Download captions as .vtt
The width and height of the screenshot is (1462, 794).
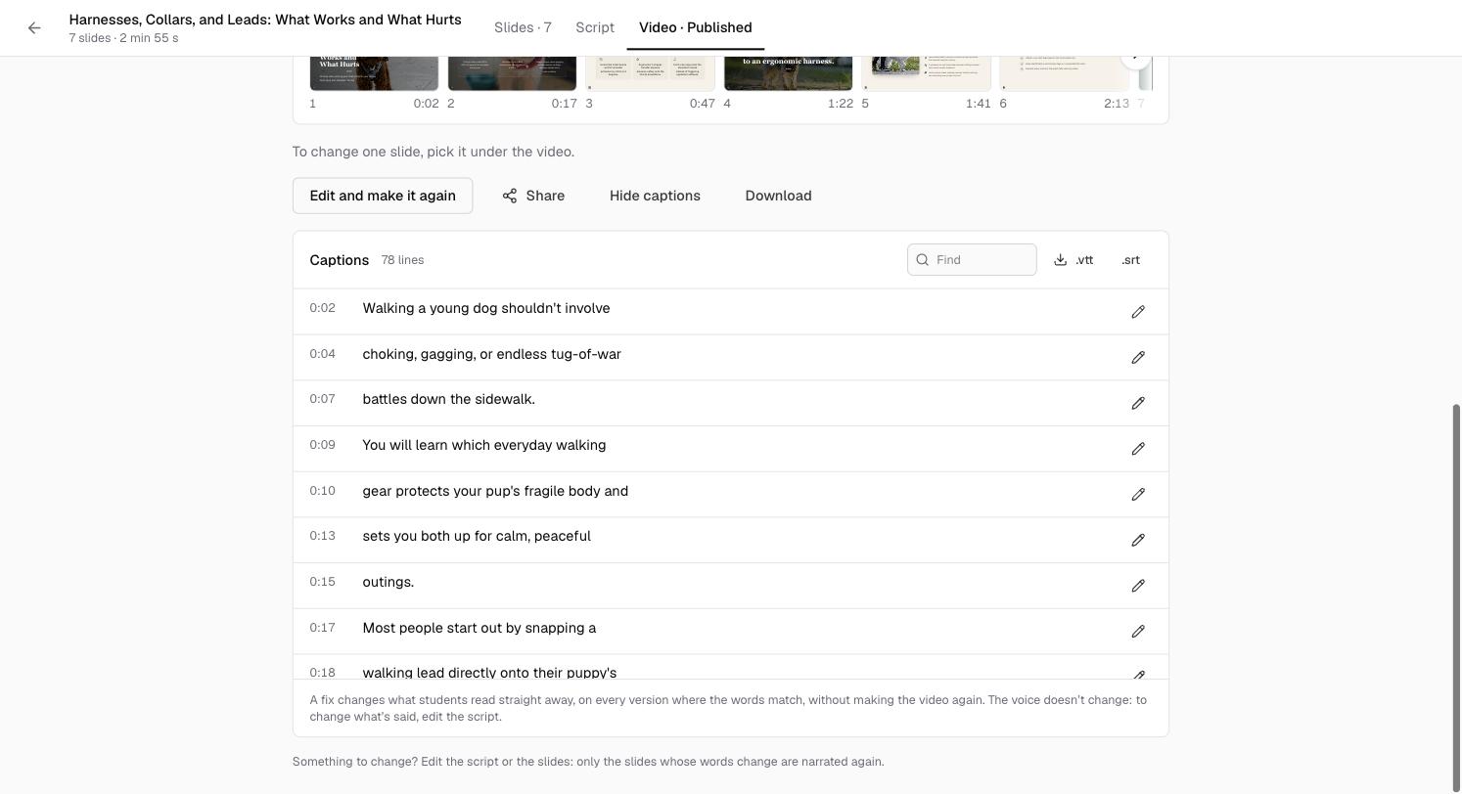pos(1074,260)
